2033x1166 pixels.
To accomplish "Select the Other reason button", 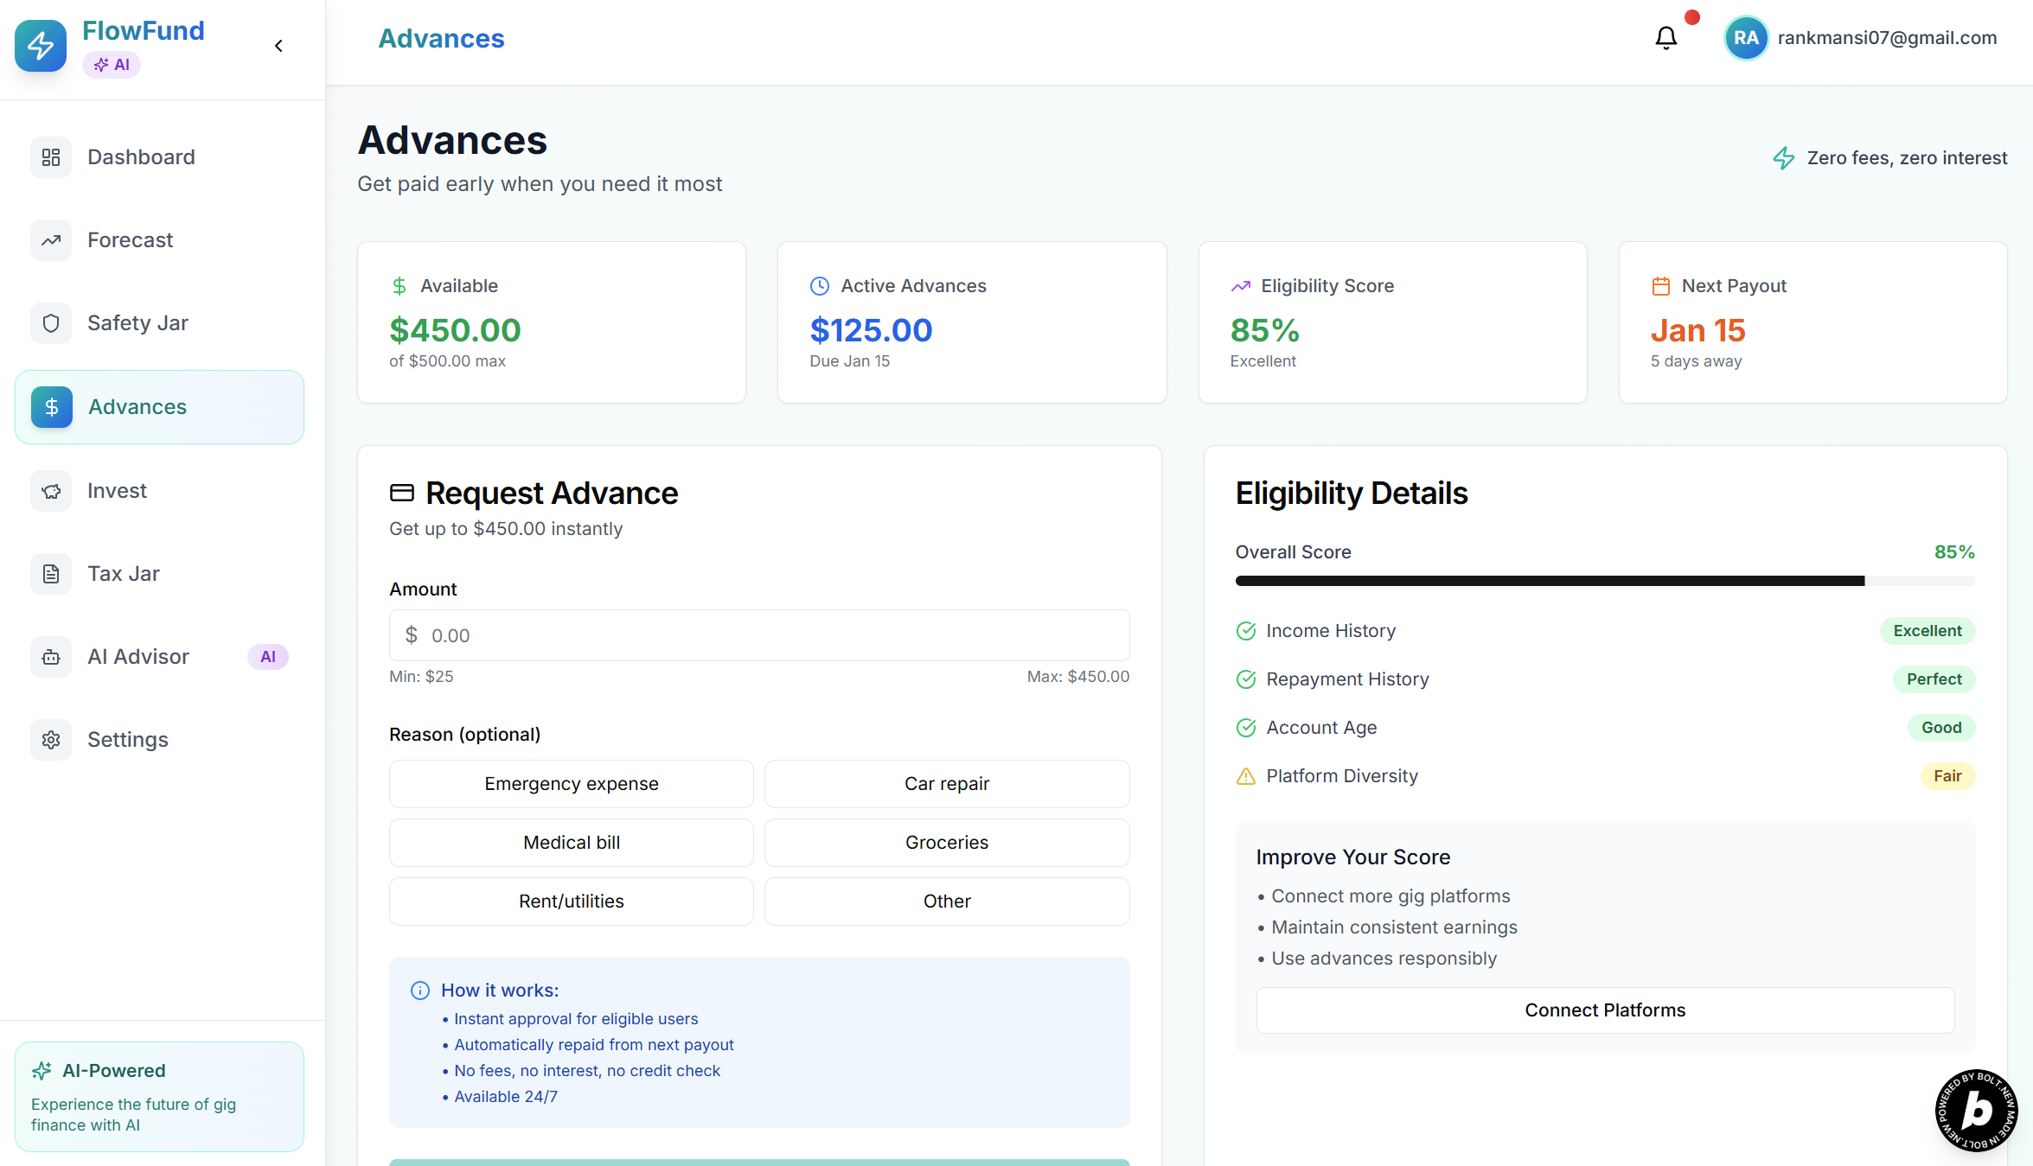I will pos(946,902).
